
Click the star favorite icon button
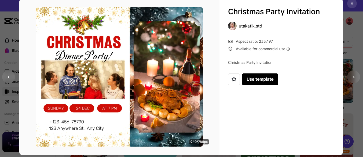234,79
